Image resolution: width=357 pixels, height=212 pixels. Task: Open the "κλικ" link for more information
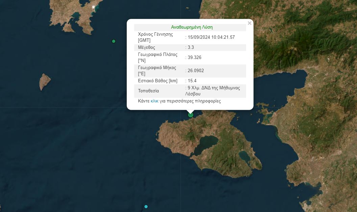click(154, 101)
